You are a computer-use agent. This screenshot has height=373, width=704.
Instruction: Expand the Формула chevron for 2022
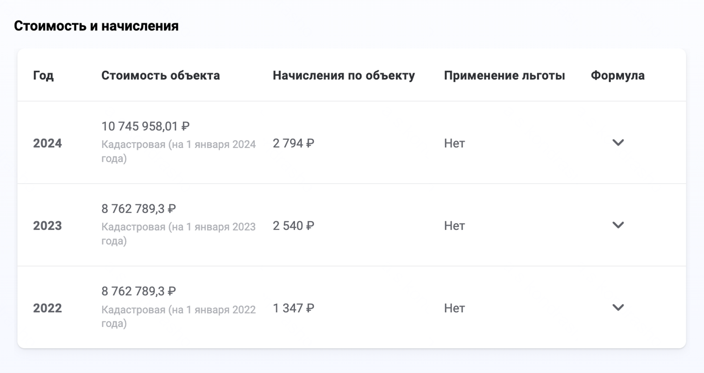(618, 307)
